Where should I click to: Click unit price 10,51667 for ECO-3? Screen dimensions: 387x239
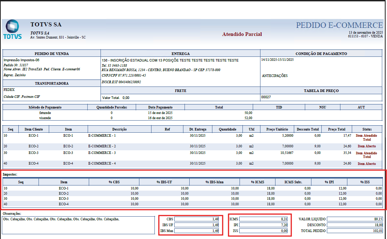pos(287,152)
